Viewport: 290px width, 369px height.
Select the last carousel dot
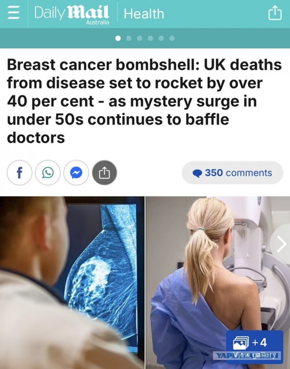172,38
